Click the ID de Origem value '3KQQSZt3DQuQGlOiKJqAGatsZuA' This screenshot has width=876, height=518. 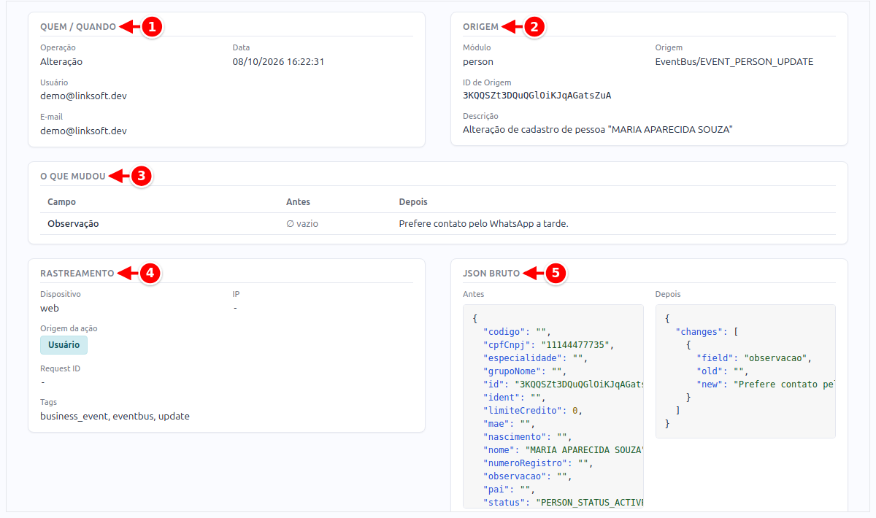537,96
